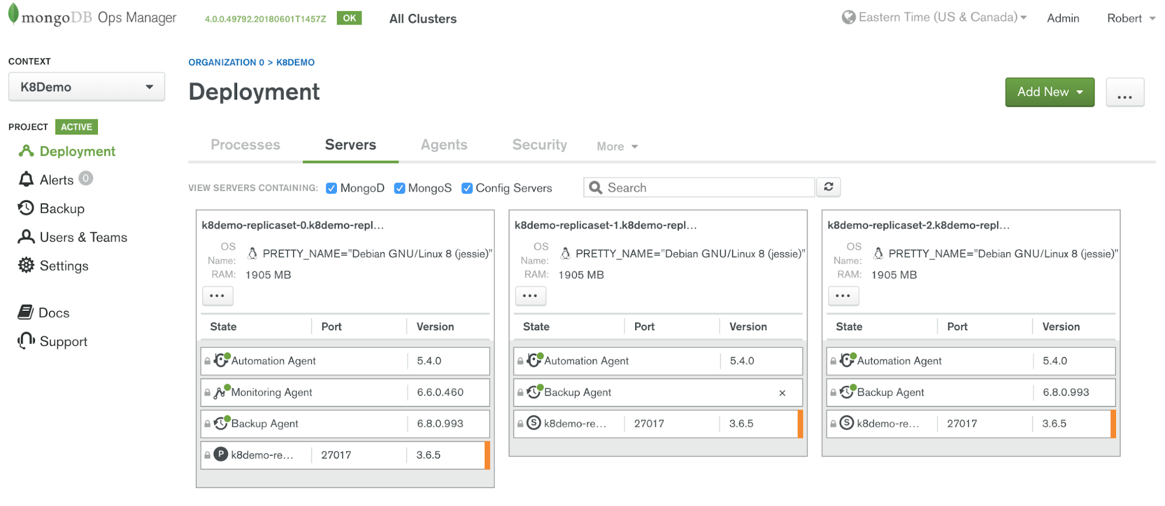Image resolution: width=1165 pixels, height=506 pixels.
Task: Uncheck the Config Servers checkbox
Action: (x=467, y=188)
